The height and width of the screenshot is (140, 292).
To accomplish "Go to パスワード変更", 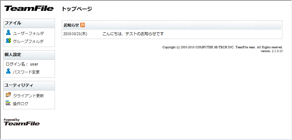I will point(26,72).
